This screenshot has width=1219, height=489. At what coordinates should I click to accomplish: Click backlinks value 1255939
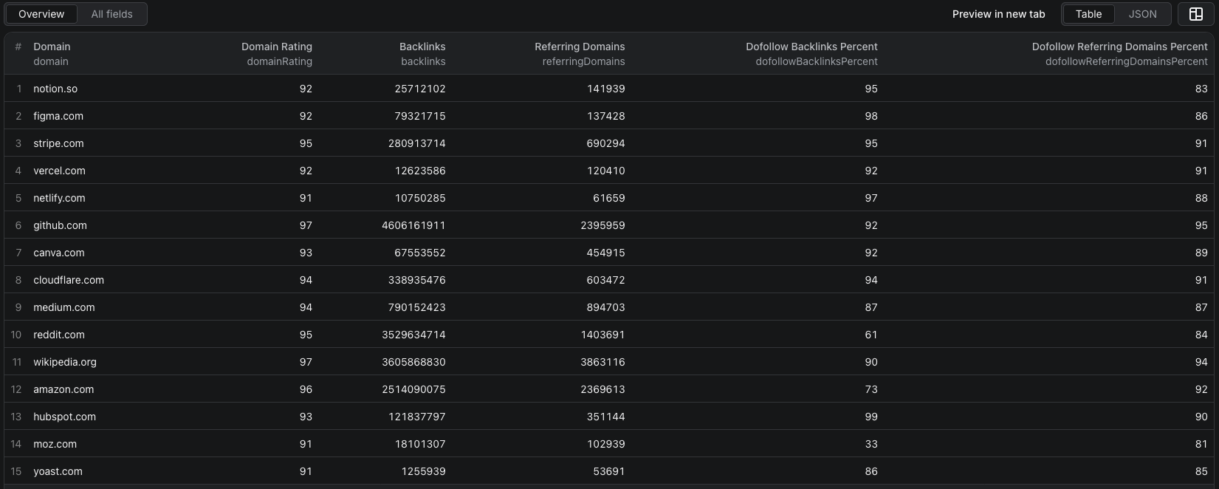tap(423, 471)
